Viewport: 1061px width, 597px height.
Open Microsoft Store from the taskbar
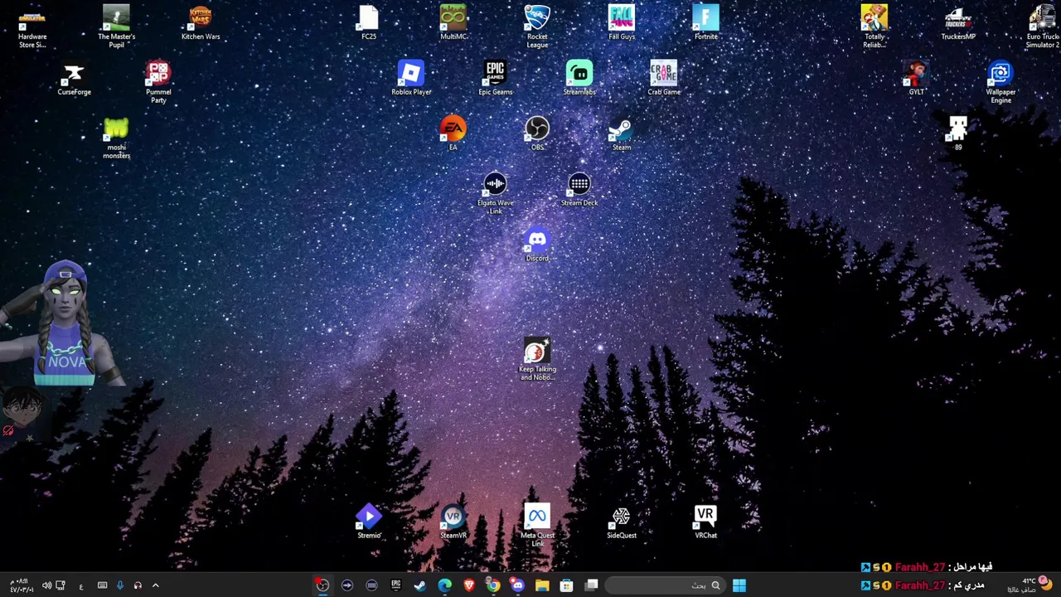(566, 585)
